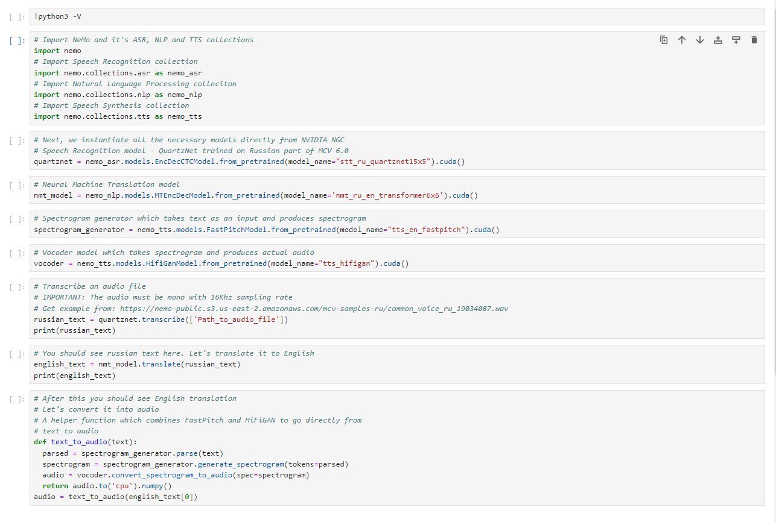The image size is (776, 522).
Task: Click 'import nemo.collections.nlp as nemo_nlp' line
Action: coord(118,95)
